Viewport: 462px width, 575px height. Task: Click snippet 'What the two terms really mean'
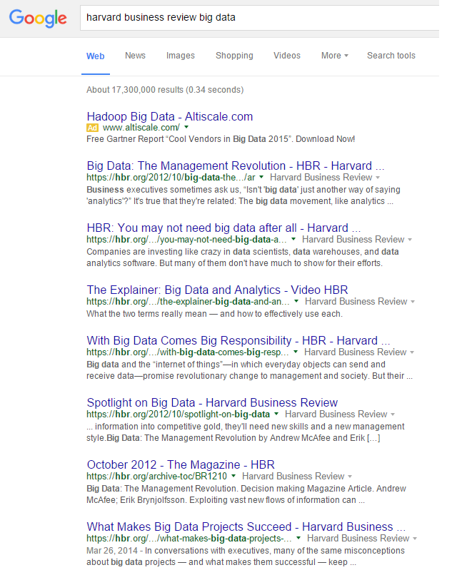tap(214, 313)
